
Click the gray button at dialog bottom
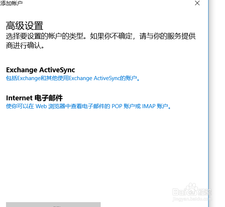53,204
